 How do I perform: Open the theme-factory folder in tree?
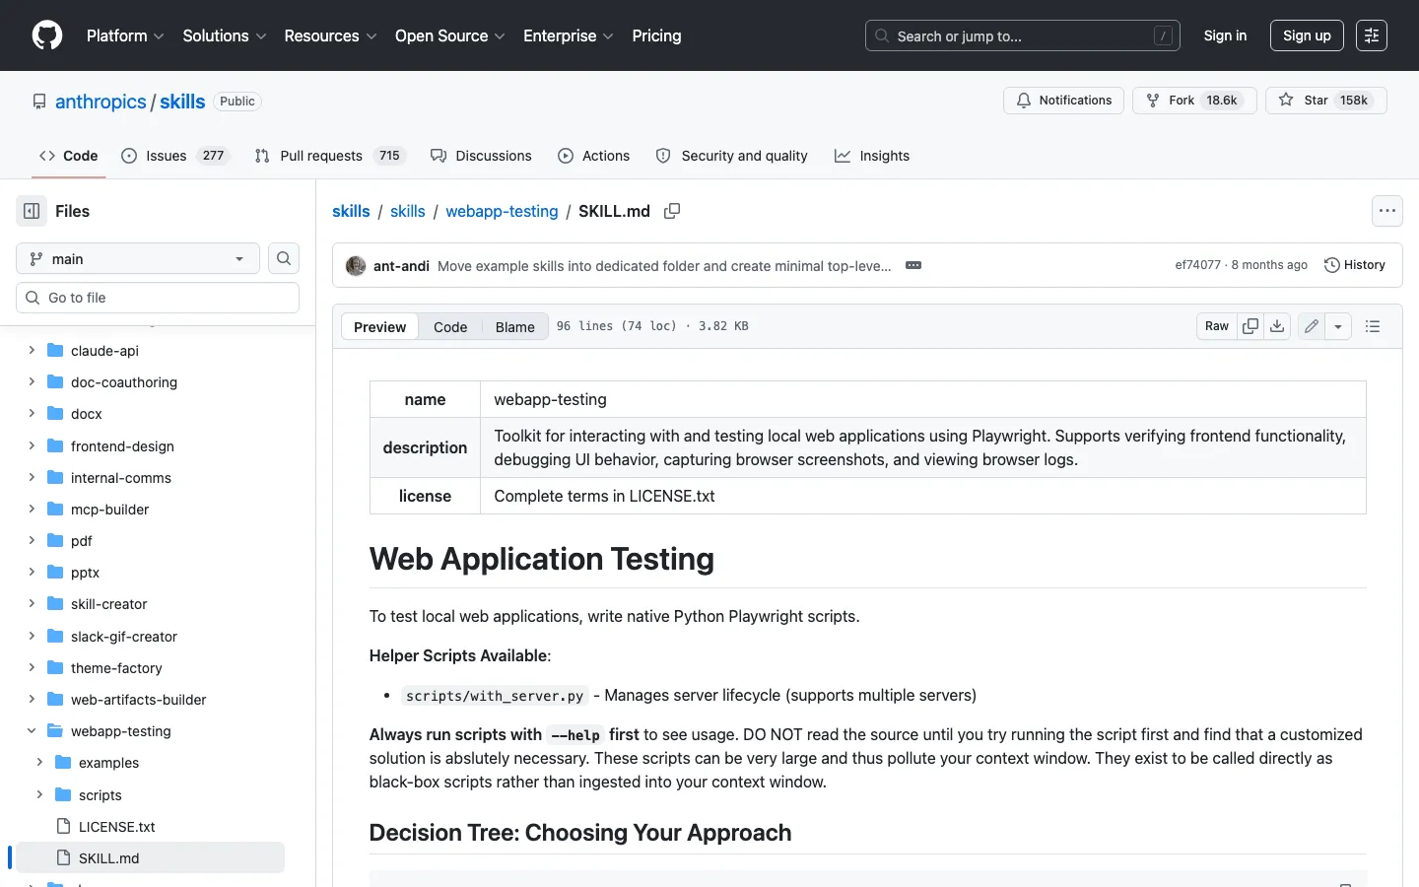116,668
